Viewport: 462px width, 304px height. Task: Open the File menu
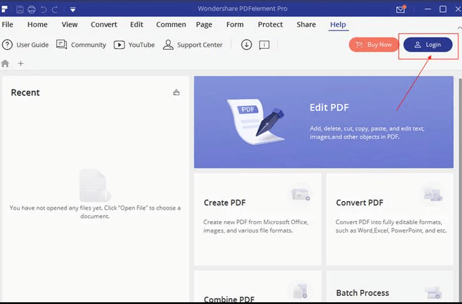click(7, 24)
